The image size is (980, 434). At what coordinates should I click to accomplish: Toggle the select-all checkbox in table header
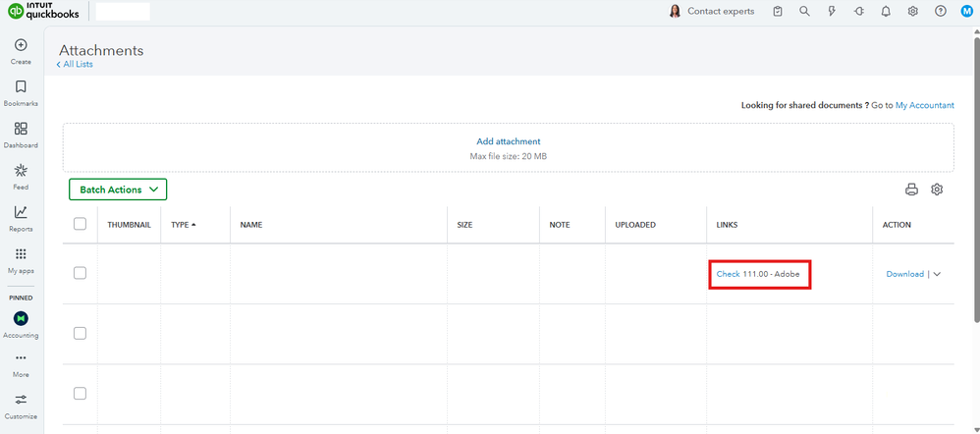coord(81,225)
